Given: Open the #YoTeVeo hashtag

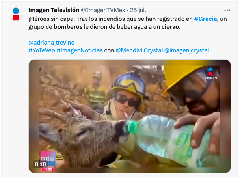Looking at the screenshot, I should click(42, 50).
